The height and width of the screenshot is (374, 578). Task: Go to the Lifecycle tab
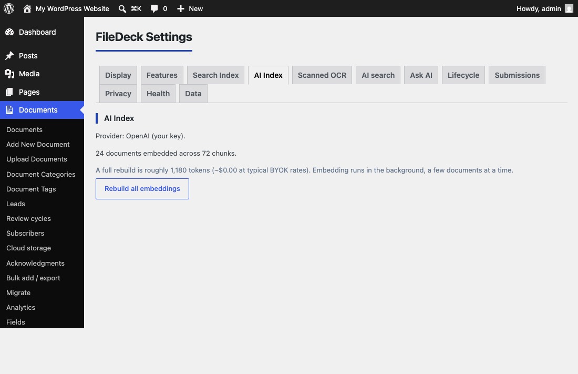(463, 75)
